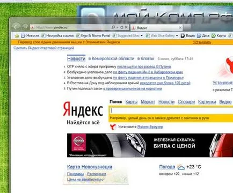Open Словари service link

tap(186, 102)
